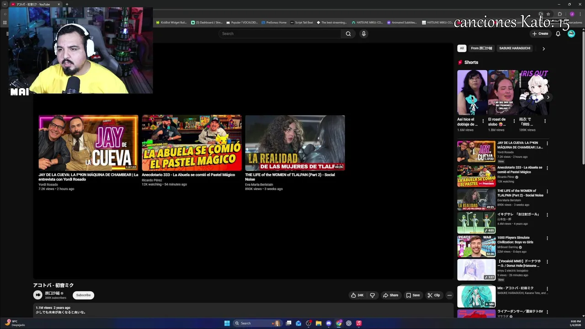
Task: Open the MrBeast 1000 Players sidebar thumbnail
Action: click(476, 246)
